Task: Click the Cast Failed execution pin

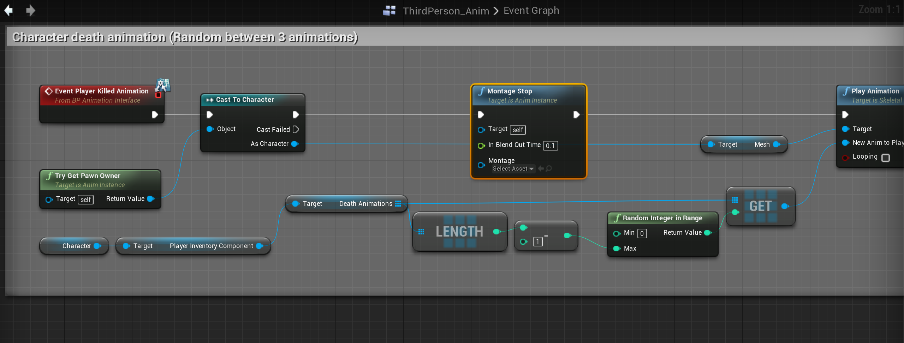Action: (x=296, y=129)
